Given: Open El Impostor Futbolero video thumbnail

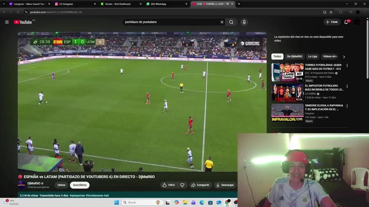Looking at the screenshot, I should pyautogui.click(x=287, y=93).
